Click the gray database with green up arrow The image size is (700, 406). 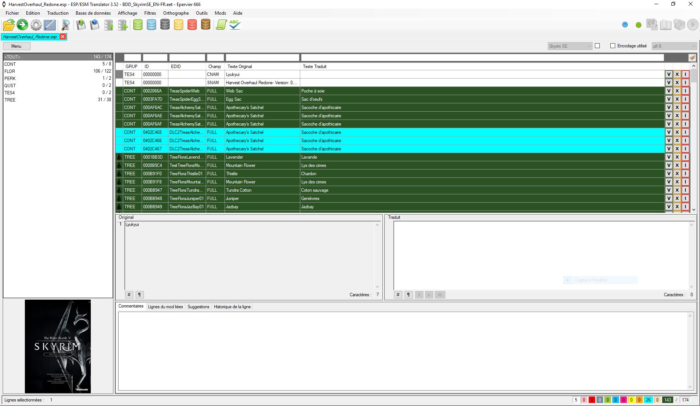109,25
